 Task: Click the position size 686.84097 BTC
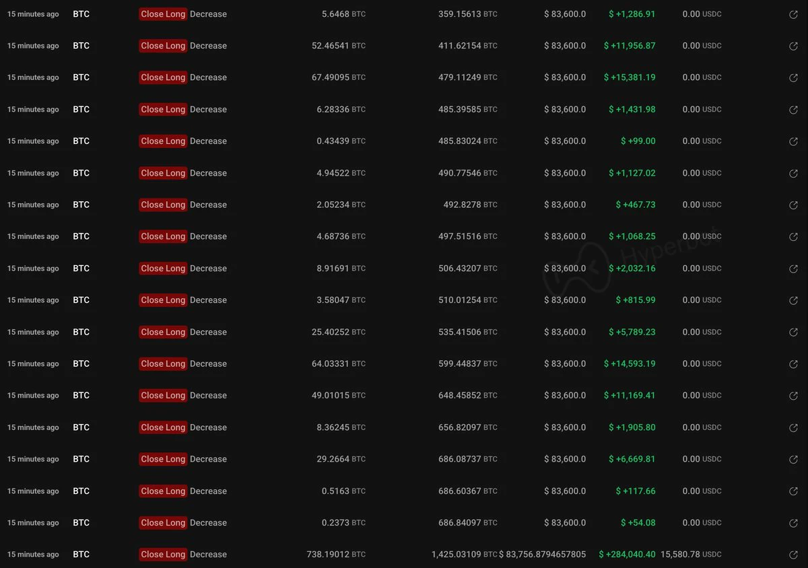(468, 523)
